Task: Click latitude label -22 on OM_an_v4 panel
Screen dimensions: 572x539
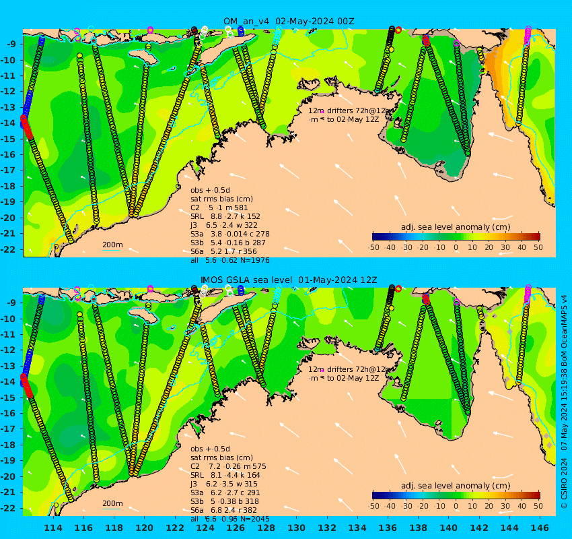Action: pyautogui.click(x=8, y=249)
